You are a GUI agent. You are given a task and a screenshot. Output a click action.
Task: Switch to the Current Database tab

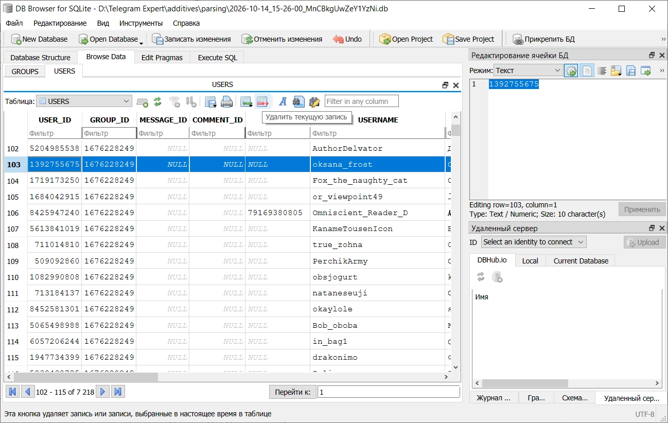(581, 261)
